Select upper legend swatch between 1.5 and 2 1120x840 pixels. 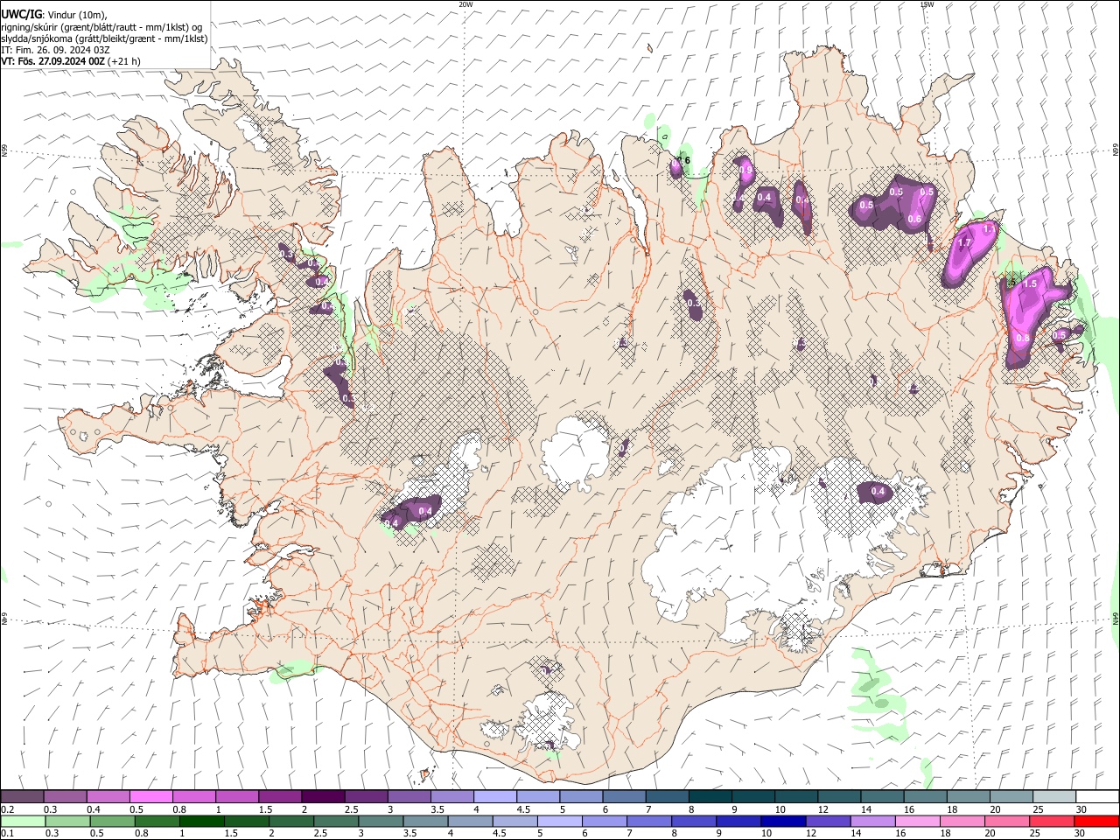tap(280, 797)
